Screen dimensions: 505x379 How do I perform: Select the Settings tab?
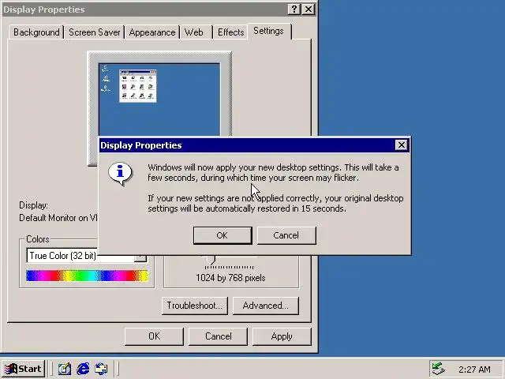coord(268,31)
